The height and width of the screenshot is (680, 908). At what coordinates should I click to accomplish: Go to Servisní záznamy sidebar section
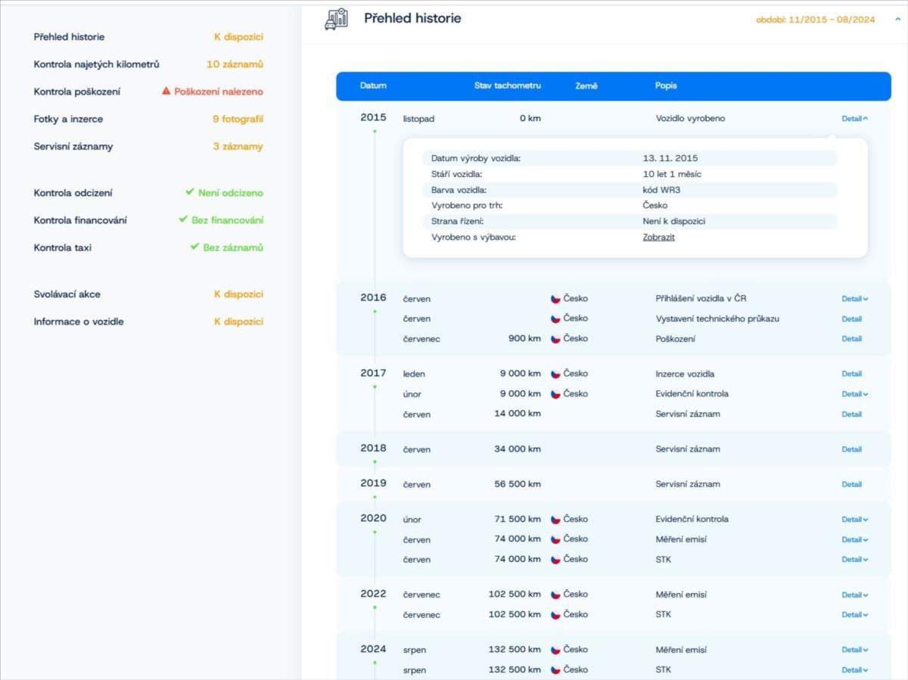pos(73,146)
